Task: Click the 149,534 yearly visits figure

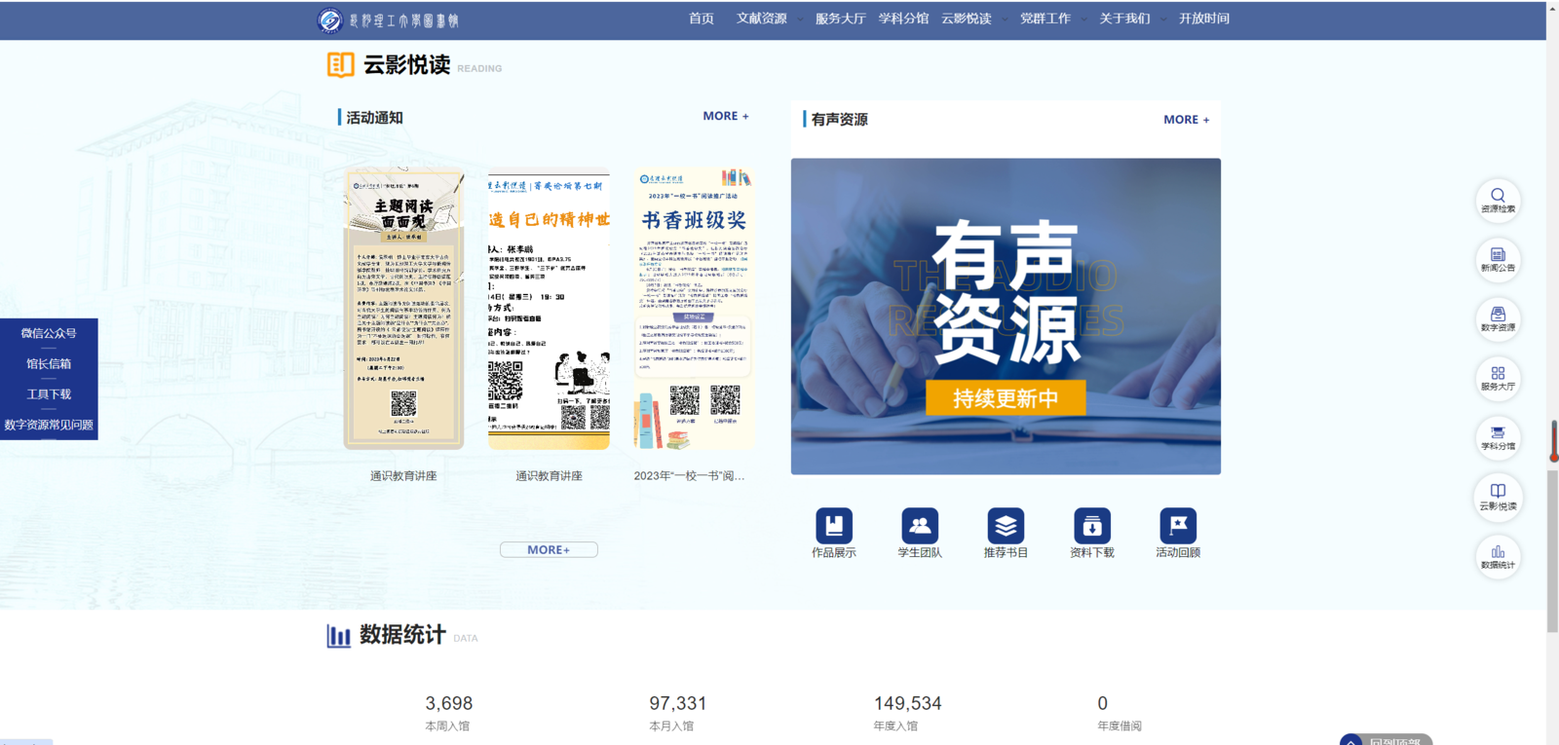Action: pyautogui.click(x=908, y=703)
